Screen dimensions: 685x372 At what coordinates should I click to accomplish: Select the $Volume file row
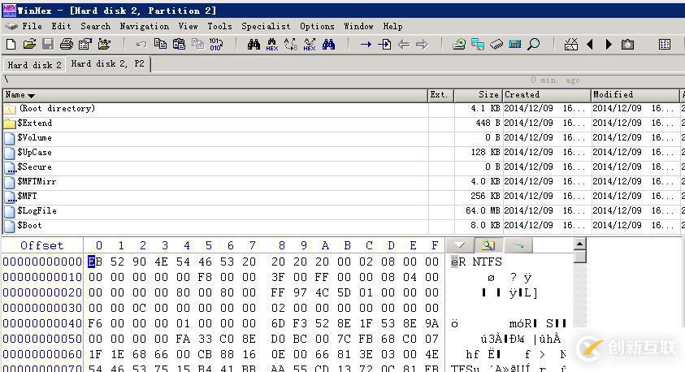coord(343,138)
